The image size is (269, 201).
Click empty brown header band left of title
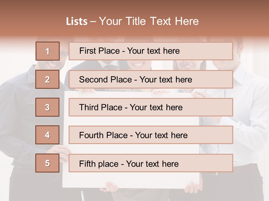pos(31,21)
